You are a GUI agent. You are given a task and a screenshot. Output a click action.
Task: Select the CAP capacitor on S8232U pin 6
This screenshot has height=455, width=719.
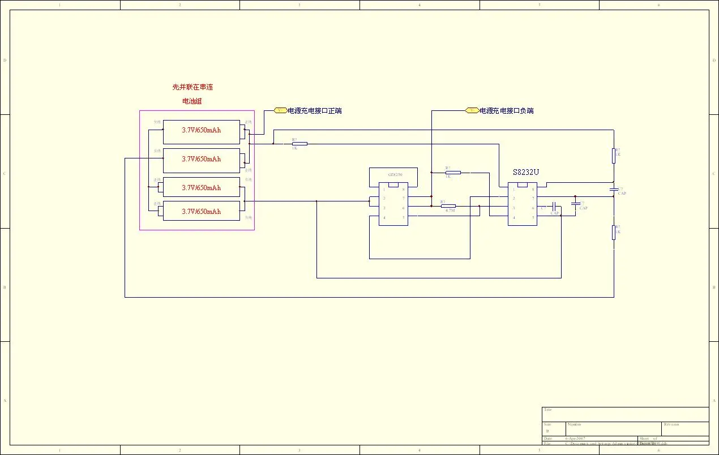(x=555, y=207)
